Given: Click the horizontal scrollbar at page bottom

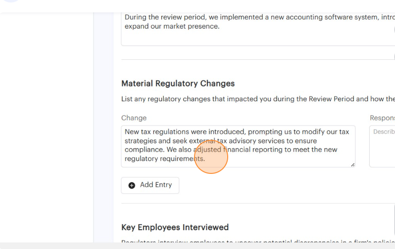Looking at the screenshot, I should [197, 246].
